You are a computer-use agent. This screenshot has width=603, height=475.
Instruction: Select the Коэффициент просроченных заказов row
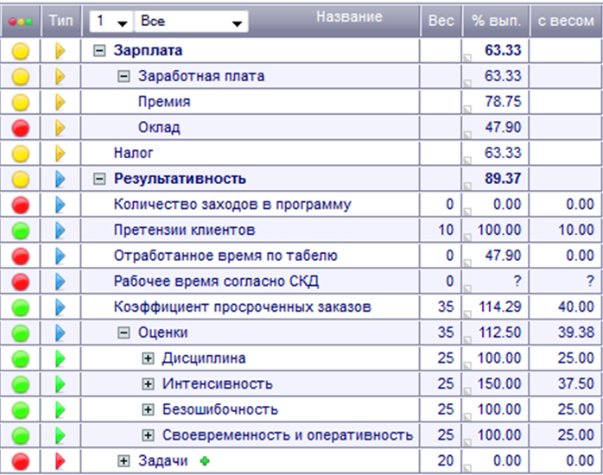click(301, 307)
